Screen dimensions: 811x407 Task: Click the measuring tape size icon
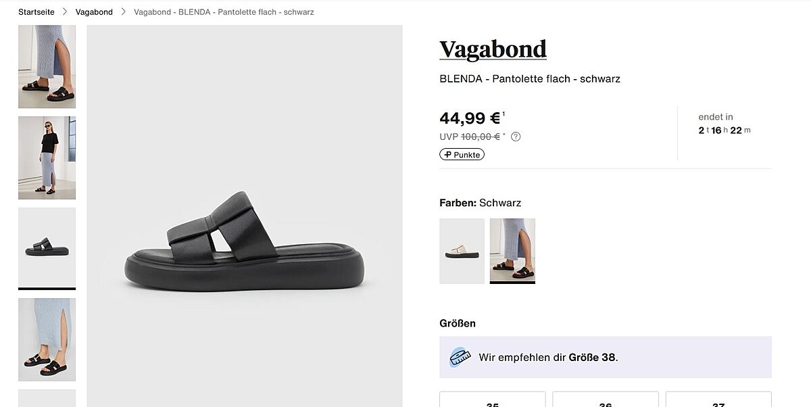click(x=460, y=357)
